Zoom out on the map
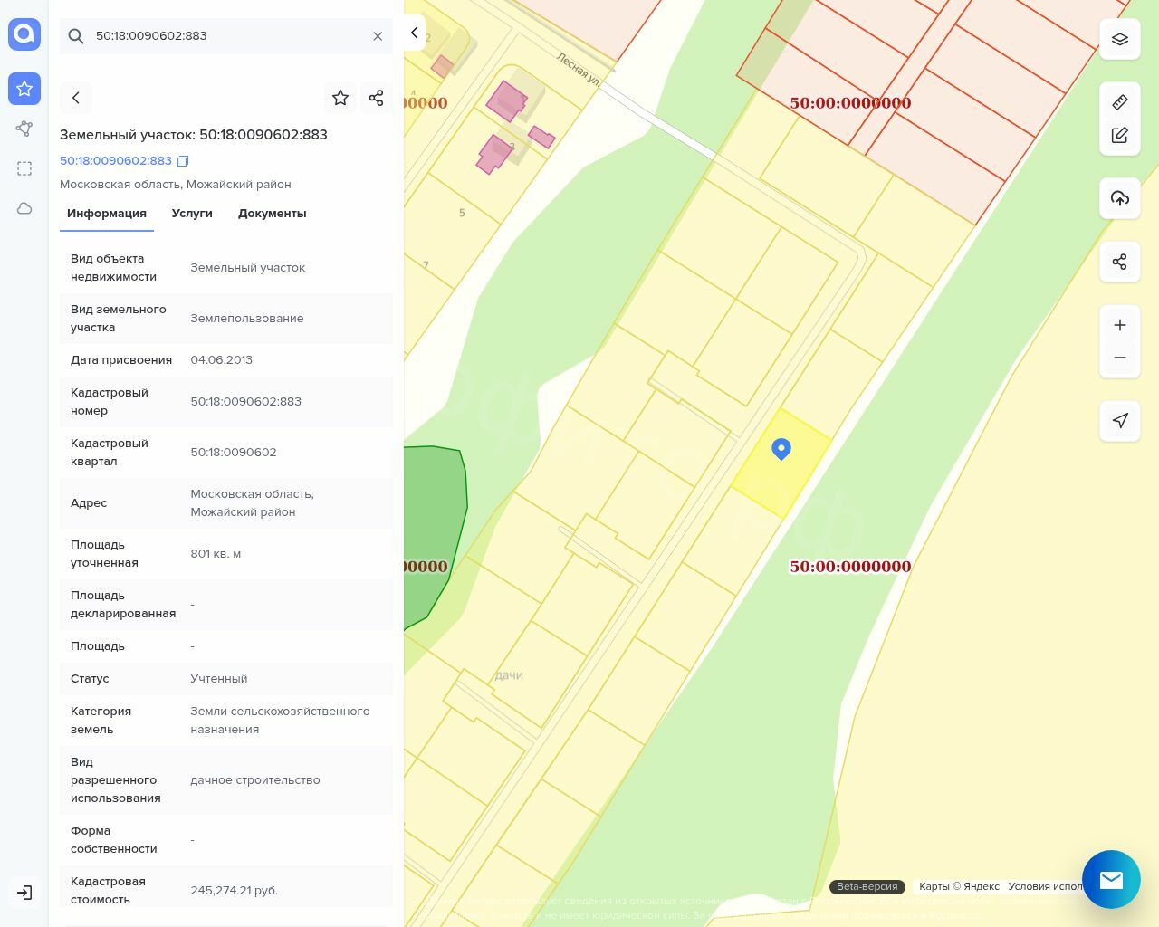 [1120, 358]
